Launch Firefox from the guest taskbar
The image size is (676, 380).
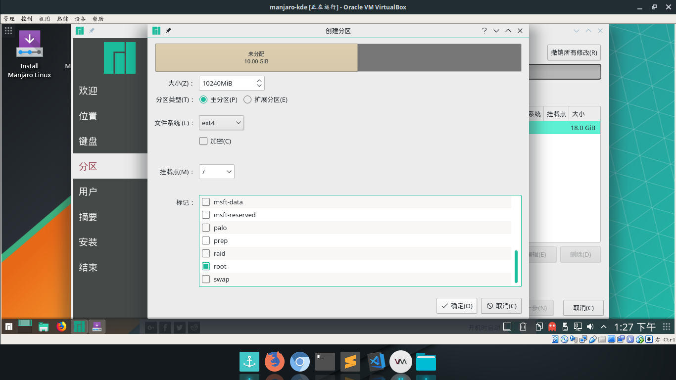(x=61, y=327)
